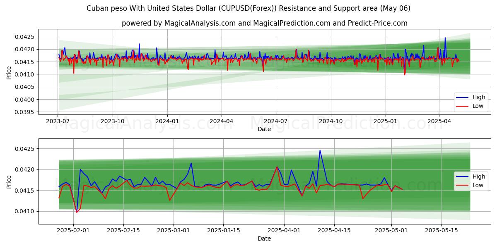Click the 2025-03-01 date tick
The width and height of the screenshot is (497, 248).
pyautogui.click(x=173, y=231)
